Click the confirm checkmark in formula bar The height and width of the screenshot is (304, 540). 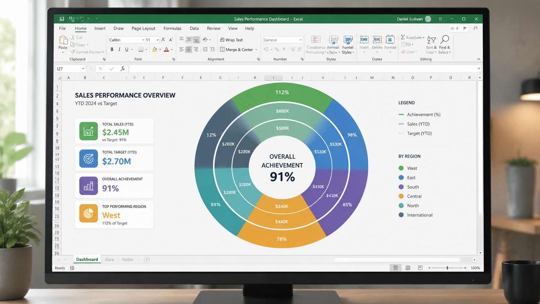click(x=112, y=68)
